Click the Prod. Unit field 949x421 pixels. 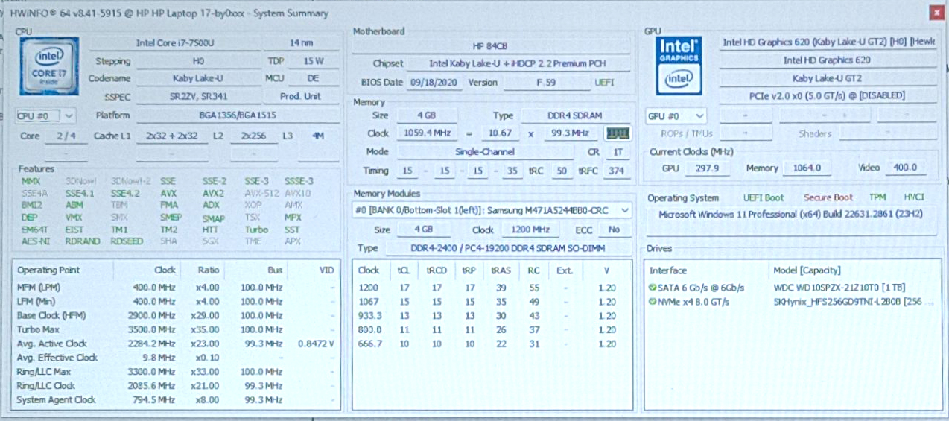[x=300, y=96]
